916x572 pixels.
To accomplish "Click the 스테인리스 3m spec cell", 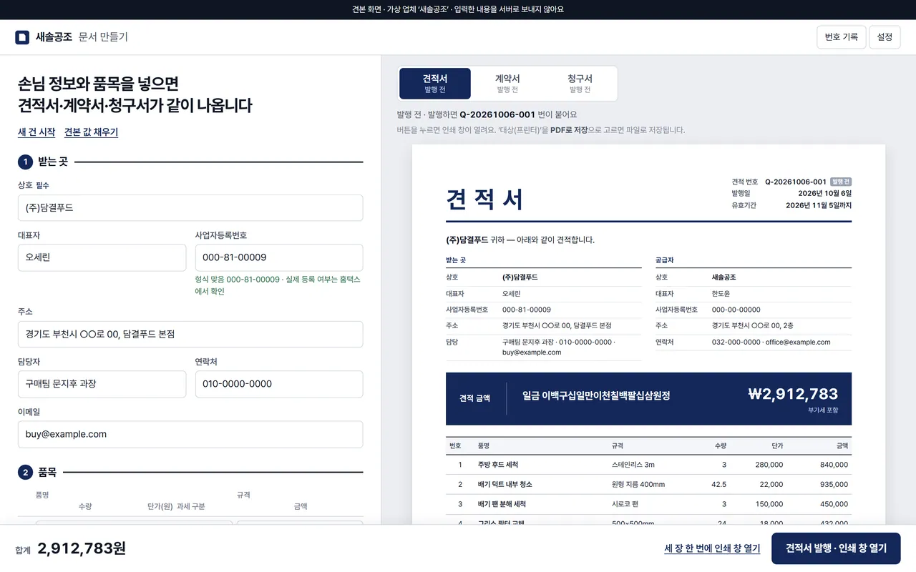I will (633, 465).
